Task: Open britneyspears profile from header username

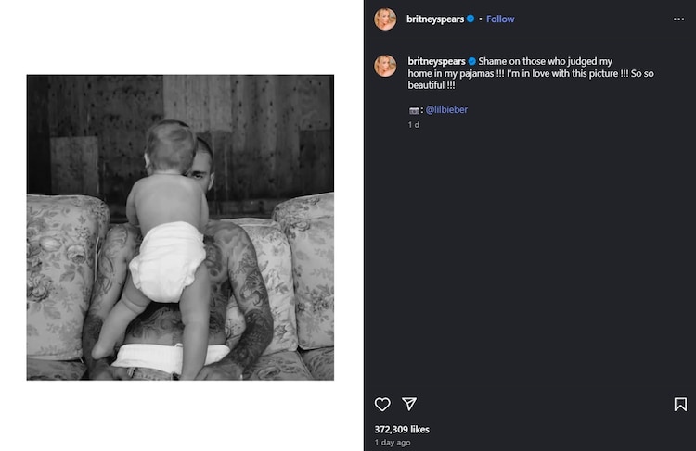Action: click(x=435, y=19)
